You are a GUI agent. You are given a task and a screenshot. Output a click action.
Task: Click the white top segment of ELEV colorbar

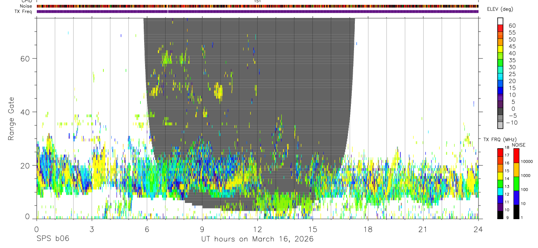tap(500, 21)
